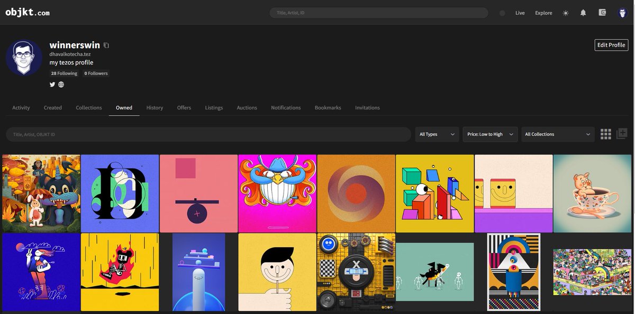The width and height of the screenshot is (635, 314).
Task: Go to the objkt.com home logo
Action: pyautogui.click(x=28, y=13)
